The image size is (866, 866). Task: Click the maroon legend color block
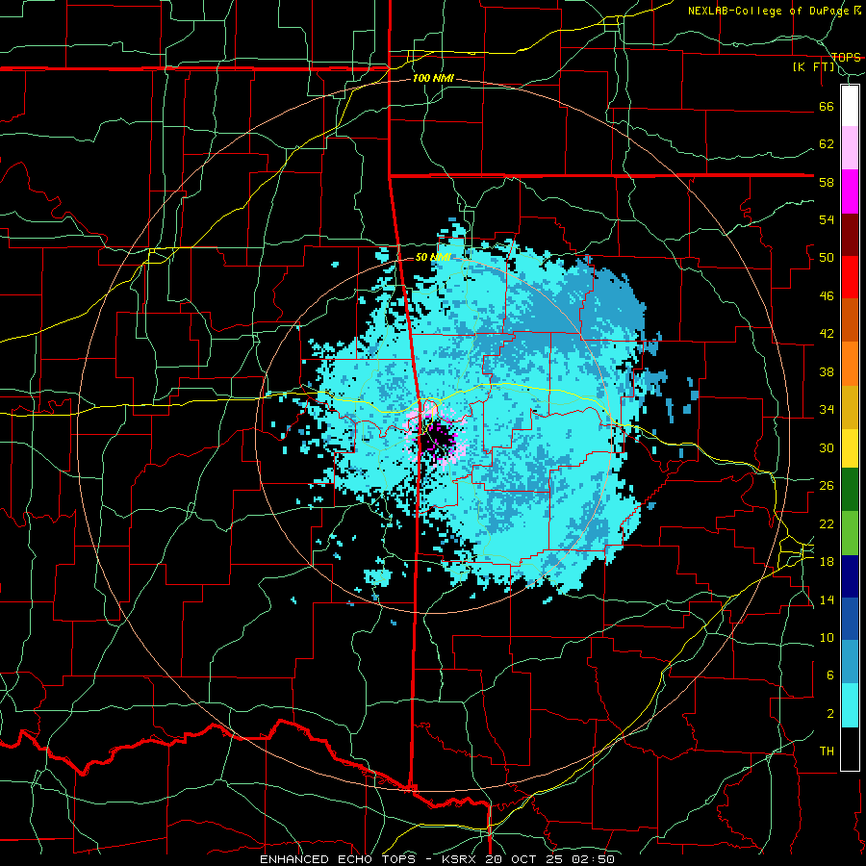(850, 235)
